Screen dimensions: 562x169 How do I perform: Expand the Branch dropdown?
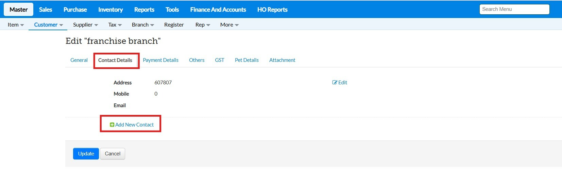tap(143, 25)
